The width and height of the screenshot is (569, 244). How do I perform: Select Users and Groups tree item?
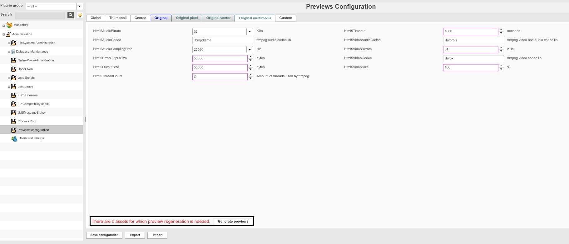pyautogui.click(x=31, y=138)
